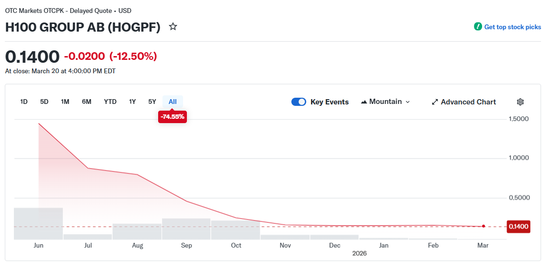Open chart settings gear icon
Image resolution: width=542 pixels, height=262 pixels.
[520, 102]
